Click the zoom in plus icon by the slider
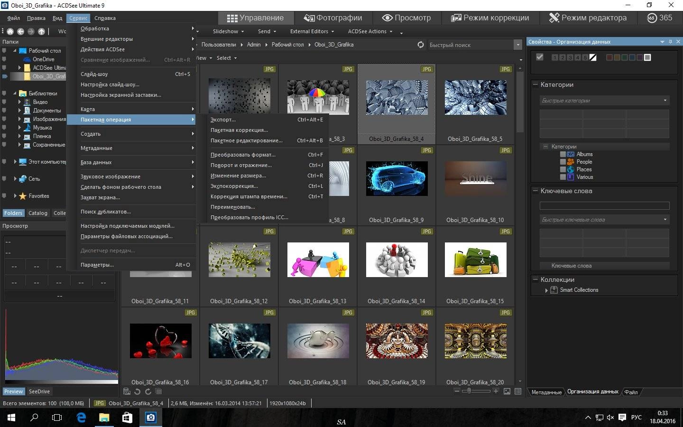683x427 pixels. (496, 391)
